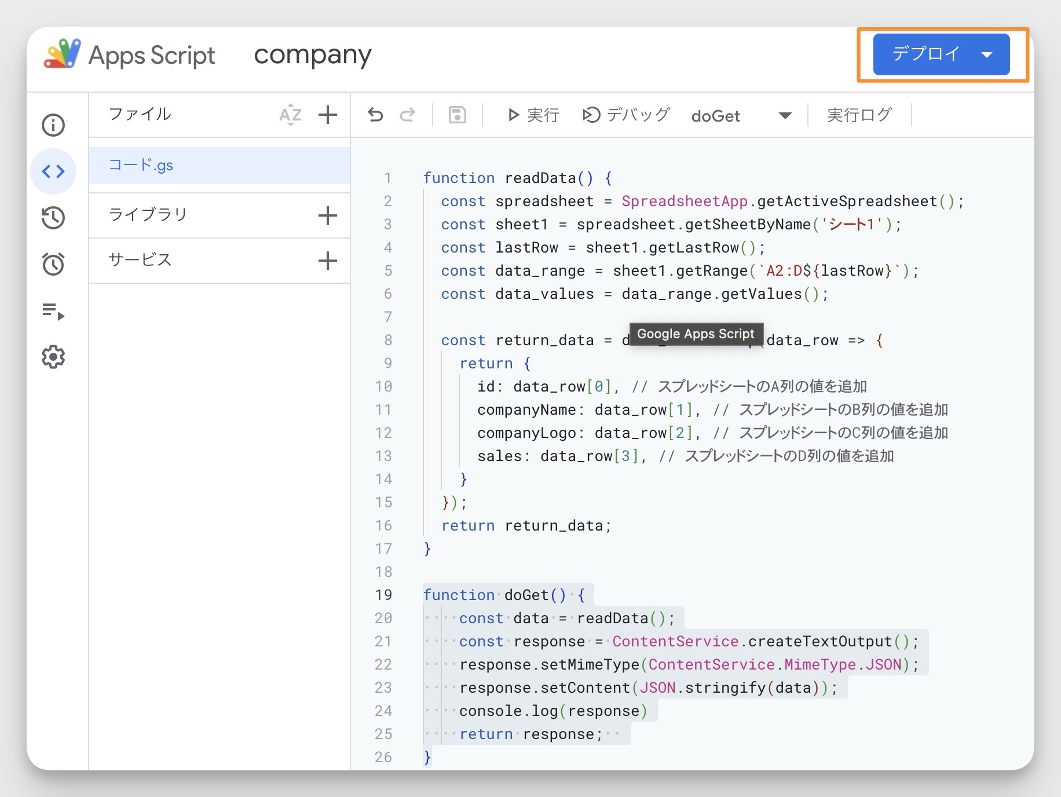The image size is (1061, 797).
Task: Undo the last code edit
Action: 376,115
